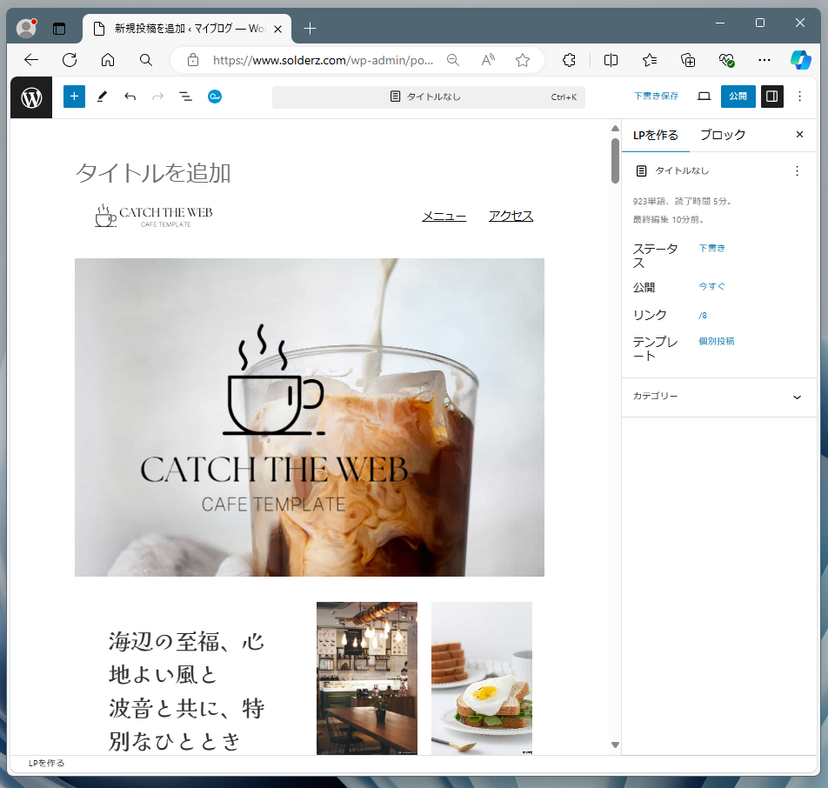Open the Copilot sidebar

[x=800, y=60]
